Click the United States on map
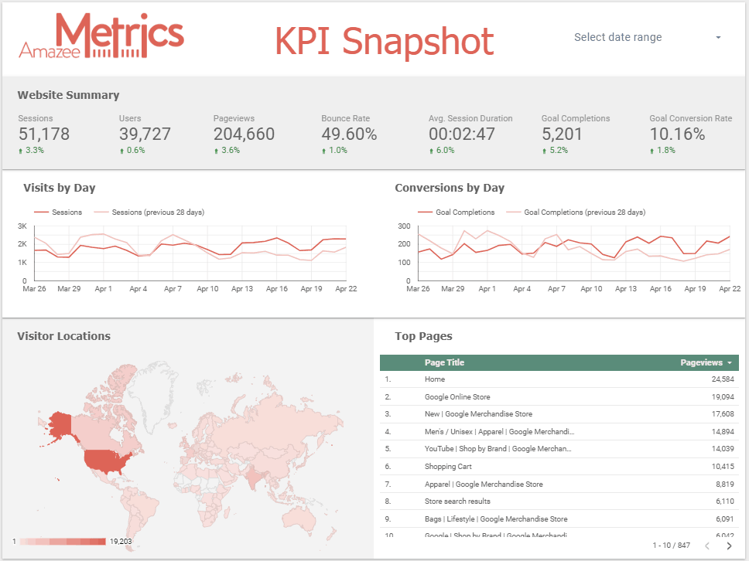749x561 pixels. [106, 461]
